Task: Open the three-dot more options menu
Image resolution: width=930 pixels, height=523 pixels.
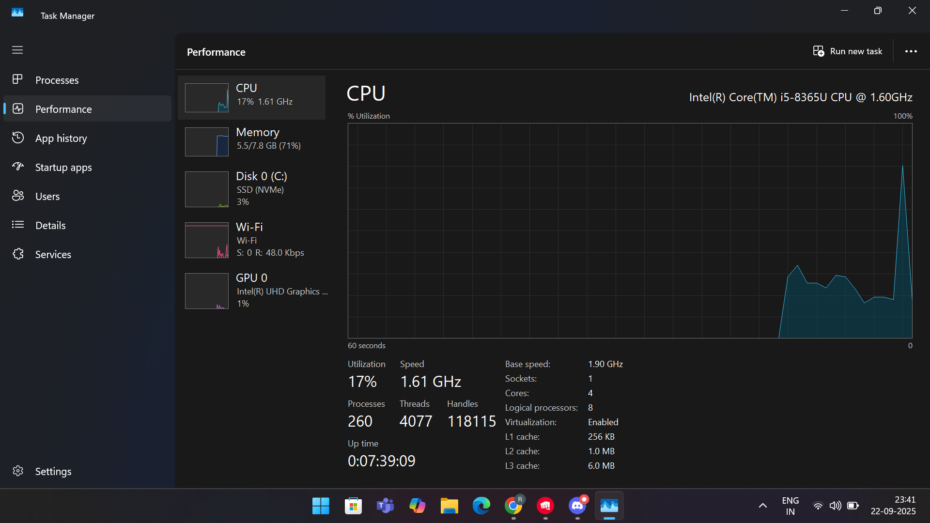Action: pyautogui.click(x=911, y=51)
